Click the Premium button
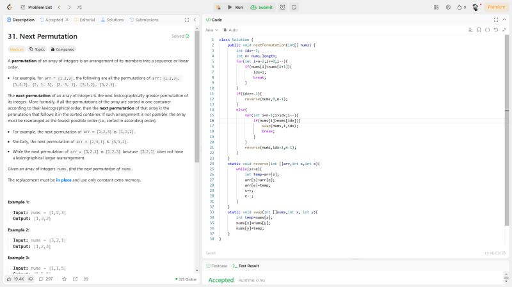512x287 pixels. coord(497,7)
